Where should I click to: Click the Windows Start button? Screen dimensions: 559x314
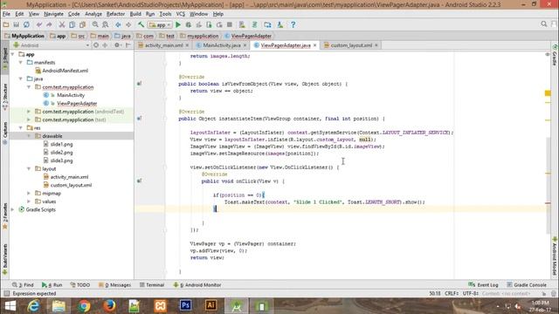(10, 306)
